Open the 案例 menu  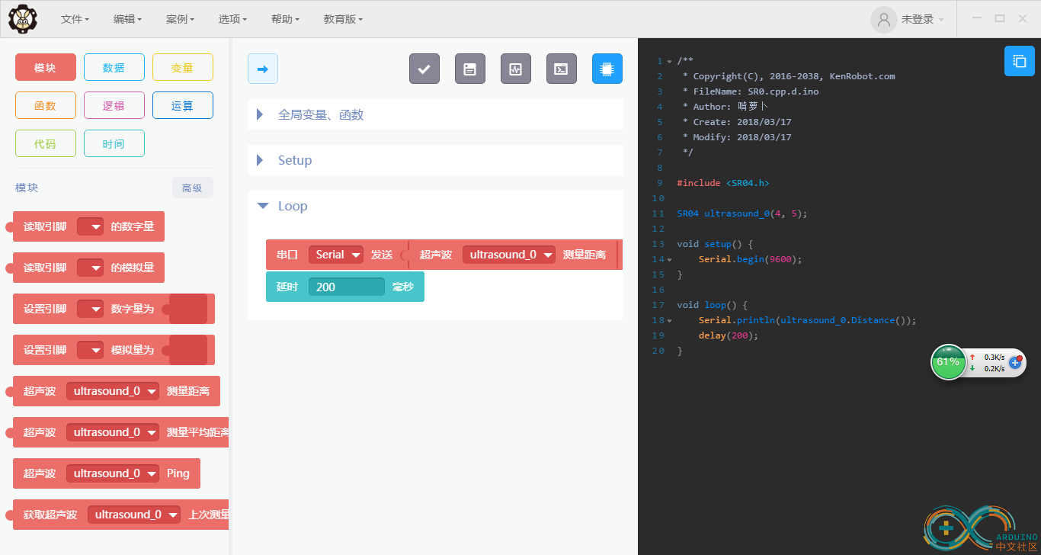[x=180, y=19]
